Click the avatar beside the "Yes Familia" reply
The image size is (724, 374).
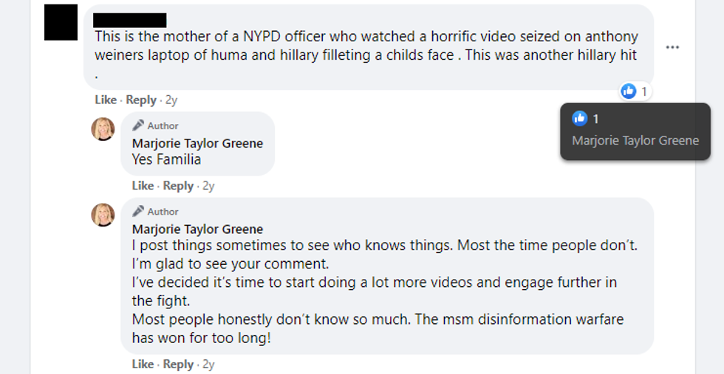[x=103, y=129]
